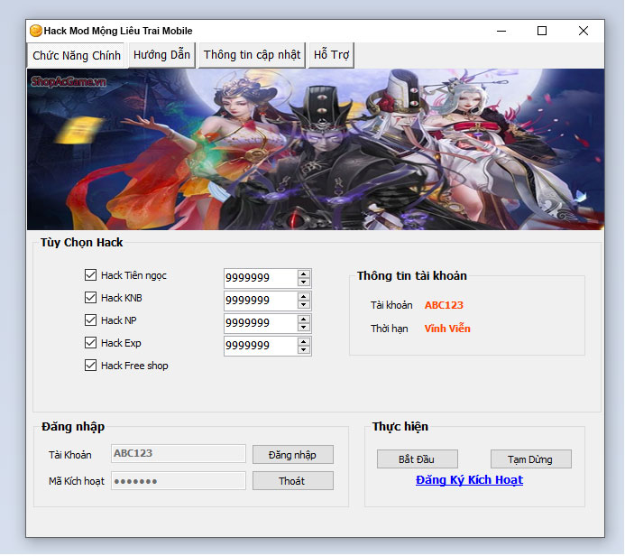Decrease the Hack NP value with down arrow
625x556 pixels.
[x=304, y=328]
